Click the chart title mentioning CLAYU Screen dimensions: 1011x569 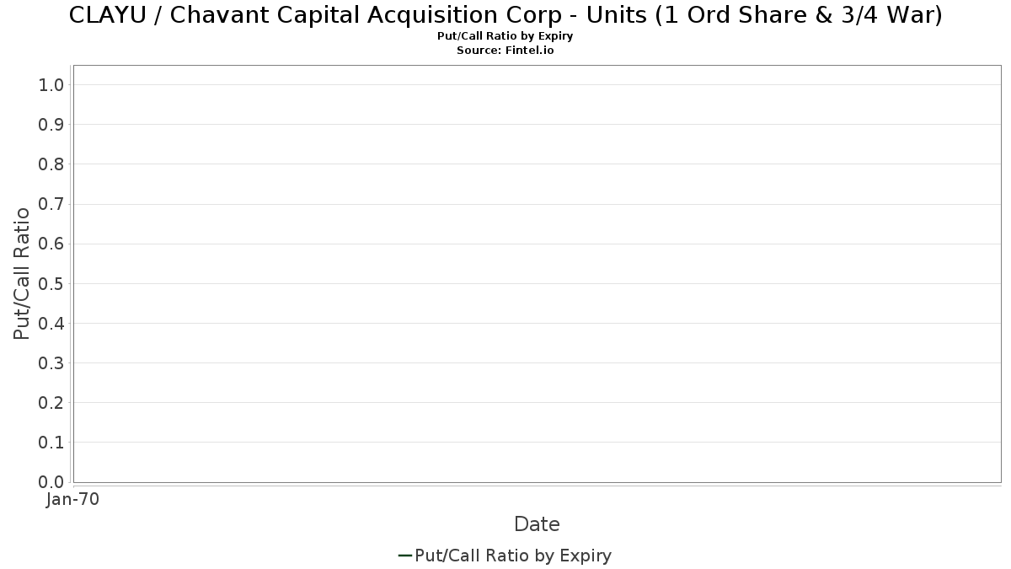(505, 15)
